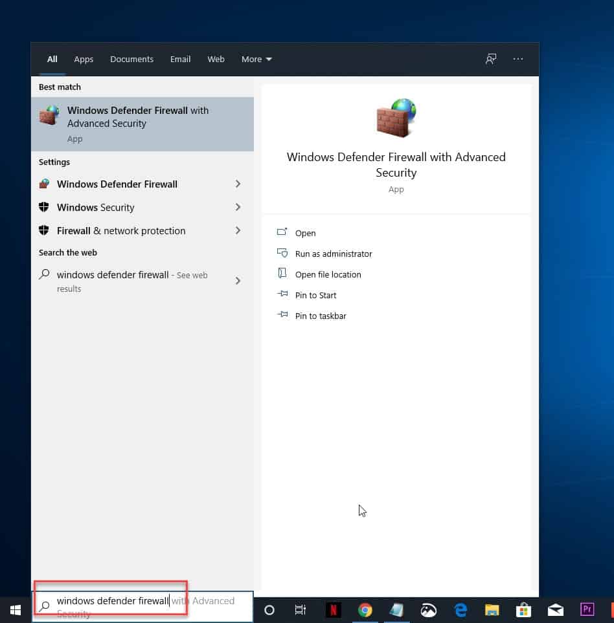
Task: Click the sign-in account icon top right
Action: (x=491, y=59)
